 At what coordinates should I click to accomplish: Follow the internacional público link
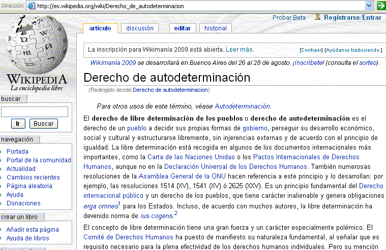click(113, 196)
